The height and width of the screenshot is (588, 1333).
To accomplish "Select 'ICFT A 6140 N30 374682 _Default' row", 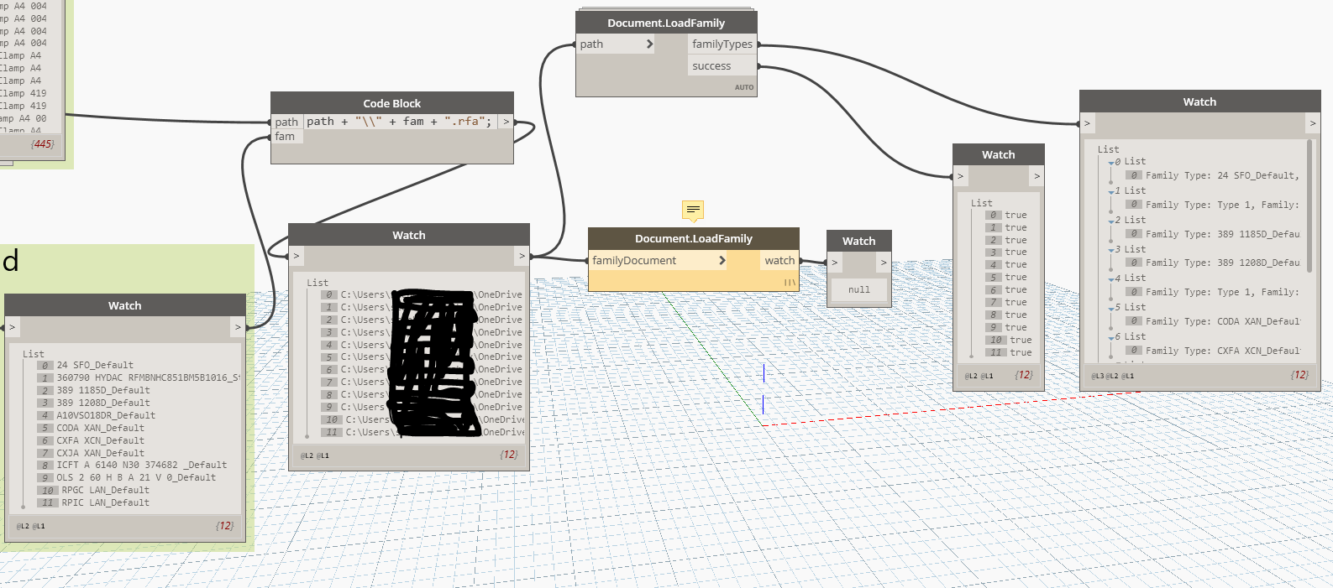I will pyautogui.click(x=141, y=465).
